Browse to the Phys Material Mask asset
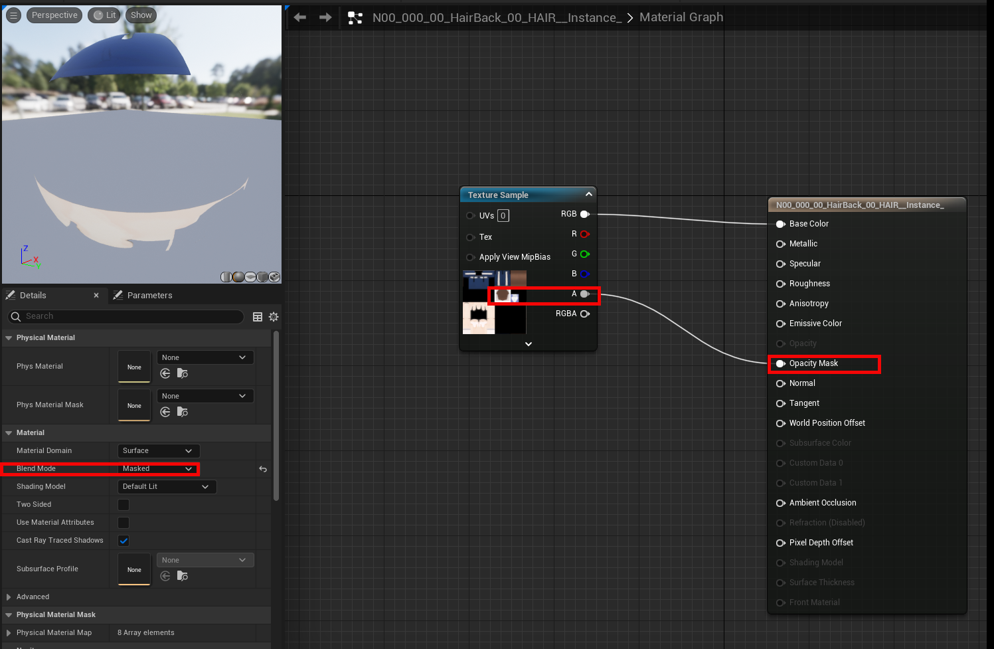The image size is (994, 649). point(183,411)
